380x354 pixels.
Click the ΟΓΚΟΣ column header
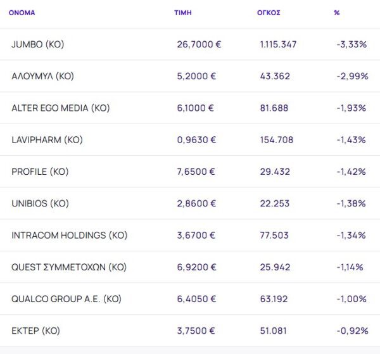pyautogui.click(x=270, y=13)
